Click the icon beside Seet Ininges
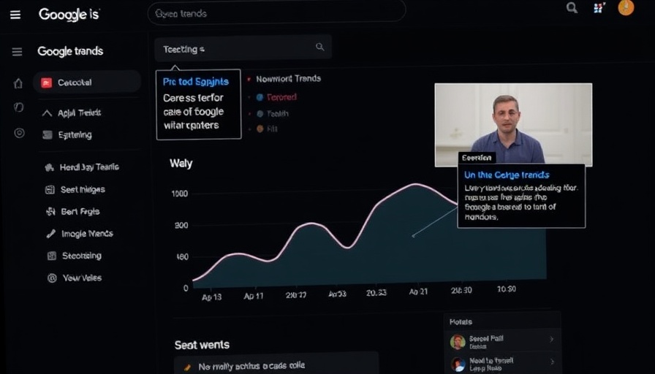This screenshot has height=374, width=655. pyautogui.click(x=50, y=190)
